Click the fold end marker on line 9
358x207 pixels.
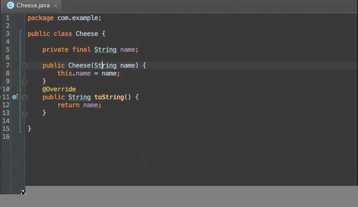pyautogui.click(x=25, y=81)
